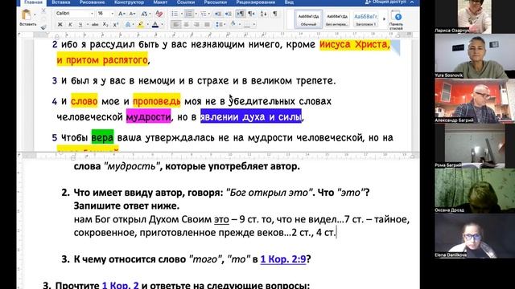Open the Ссылки ribbon tab
The height and width of the screenshot is (289, 515).
[186, 2]
